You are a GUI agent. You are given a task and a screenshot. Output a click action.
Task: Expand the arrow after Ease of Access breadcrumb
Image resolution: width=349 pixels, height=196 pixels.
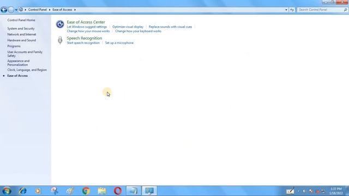[x=75, y=10]
